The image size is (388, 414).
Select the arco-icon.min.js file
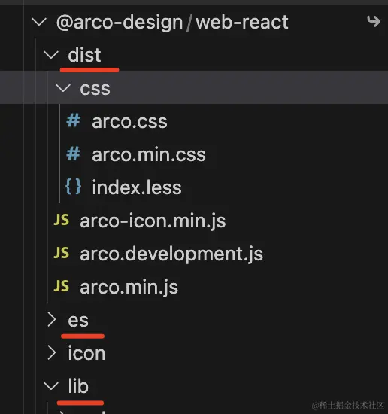153,221
